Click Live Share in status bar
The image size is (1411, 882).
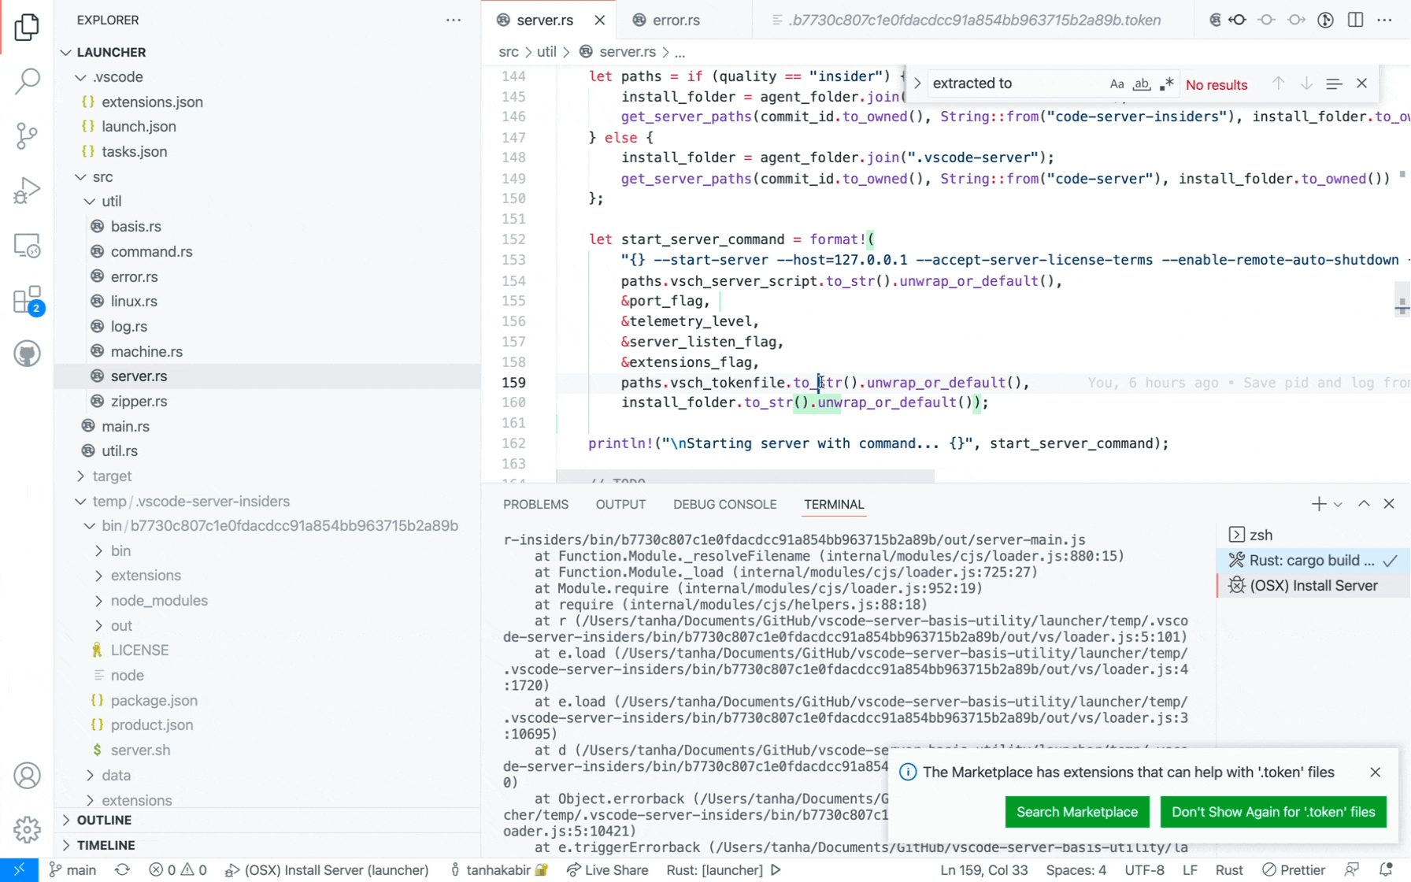pos(607,870)
